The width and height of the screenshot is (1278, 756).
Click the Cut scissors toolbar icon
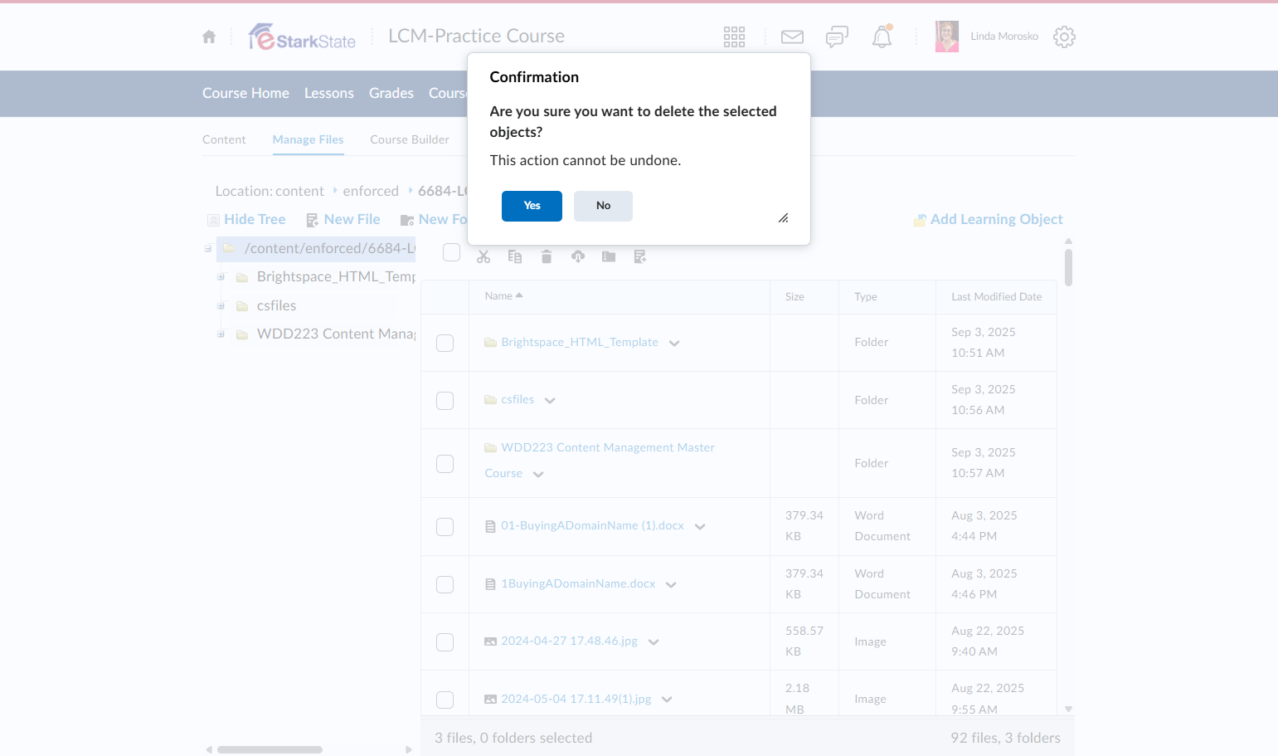pyautogui.click(x=484, y=256)
